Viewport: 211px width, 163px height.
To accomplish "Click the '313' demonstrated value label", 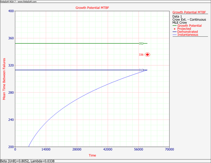I will [x=141, y=70].
